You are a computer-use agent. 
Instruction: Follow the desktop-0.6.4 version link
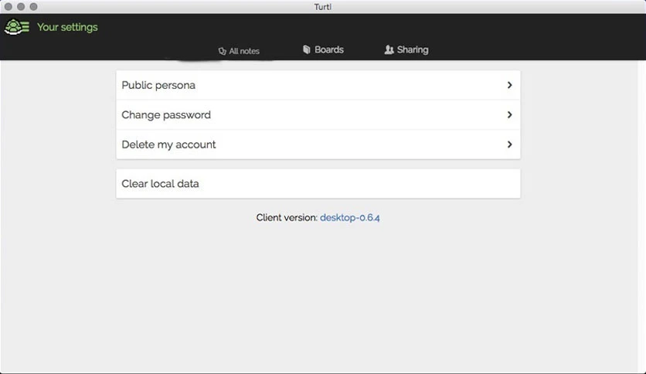pyautogui.click(x=350, y=217)
